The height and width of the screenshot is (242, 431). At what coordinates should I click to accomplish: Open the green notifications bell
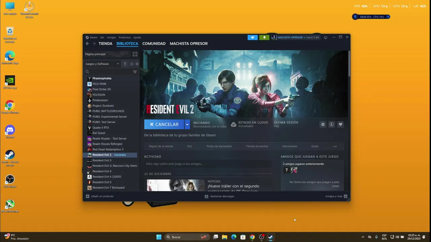264,37
